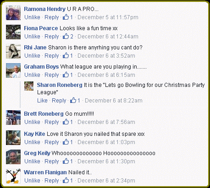Click the thumbs-up icon on Rhi Jane's comment
The height and width of the screenshot is (188, 210).
point(66,55)
